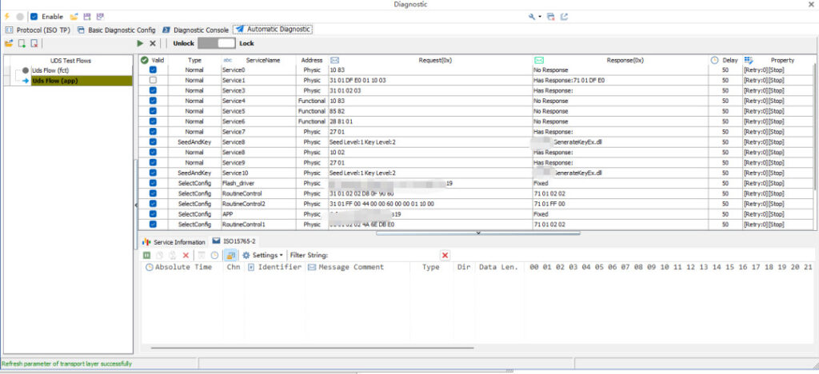Toggle the Unlock/Lock switch

216,43
